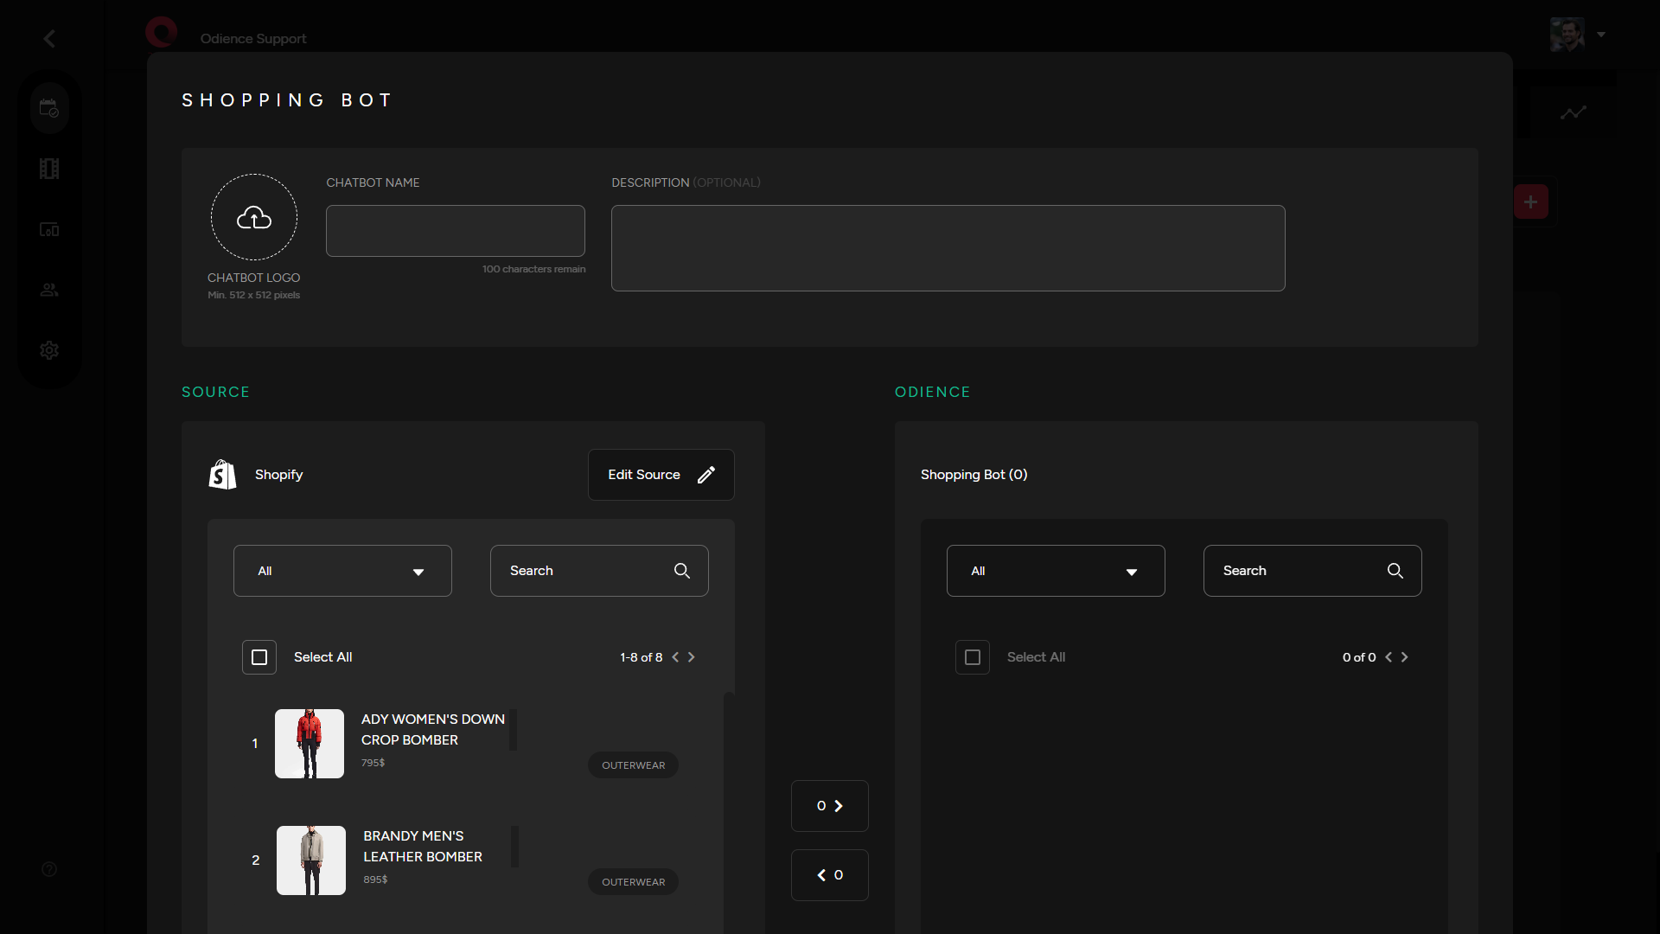Go to next page of Source products
Image resolution: width=1660 pixels, height=934 pixels.
point(692,657)
